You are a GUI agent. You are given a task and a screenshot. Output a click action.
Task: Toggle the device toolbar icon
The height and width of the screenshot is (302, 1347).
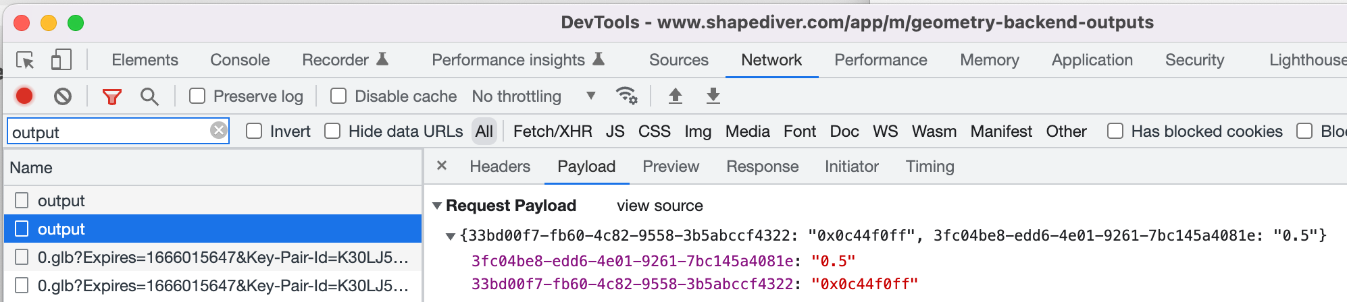[x=61, y=60]
